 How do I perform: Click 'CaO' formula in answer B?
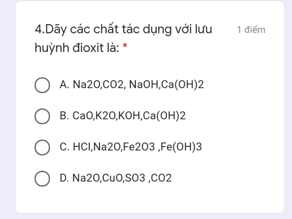pos(83,116)
